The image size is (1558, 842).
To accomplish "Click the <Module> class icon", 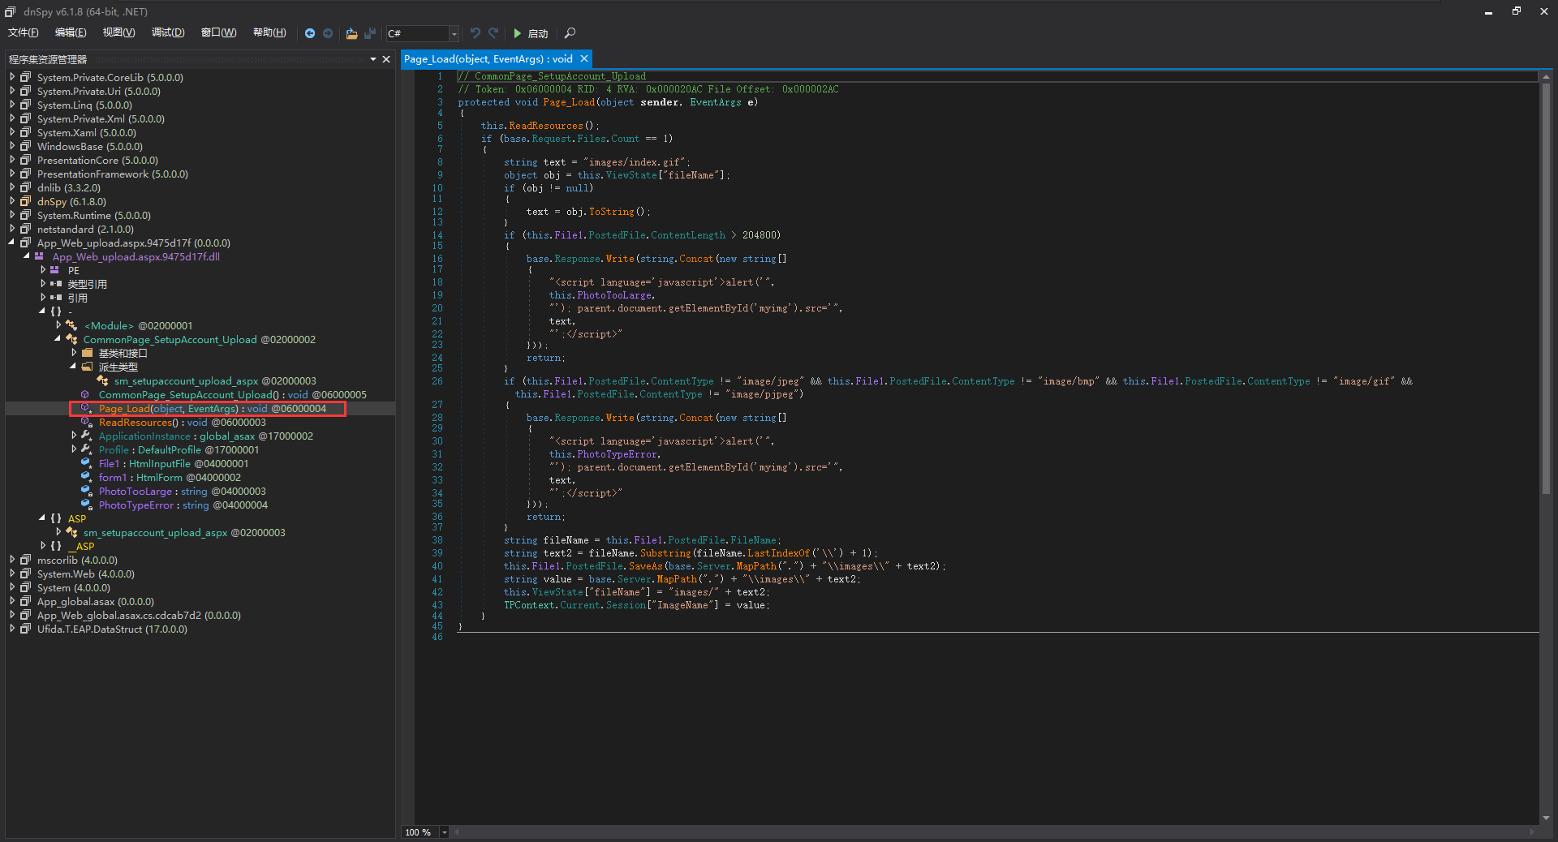I will tap(71, 325).
